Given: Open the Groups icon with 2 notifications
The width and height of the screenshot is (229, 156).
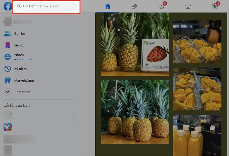Looking at the screenshot, I should (215, 6).
